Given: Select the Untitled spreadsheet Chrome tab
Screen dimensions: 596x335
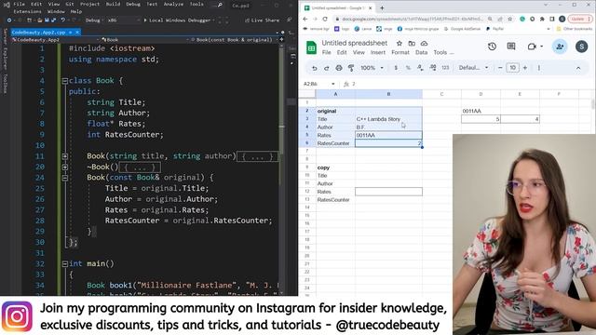Looking at the screenshot, I should 338,7.
